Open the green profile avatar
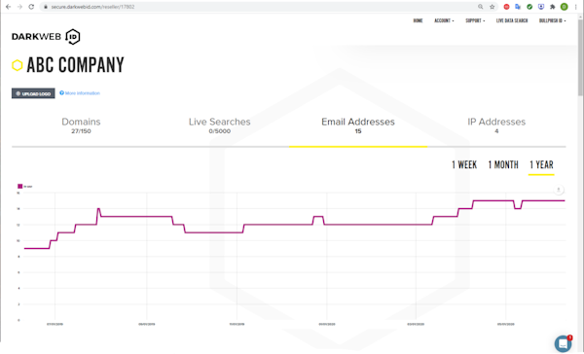The image size is (584, 354). pos(565,7)
